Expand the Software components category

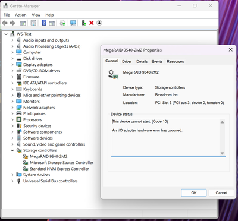tap(12, 132)
